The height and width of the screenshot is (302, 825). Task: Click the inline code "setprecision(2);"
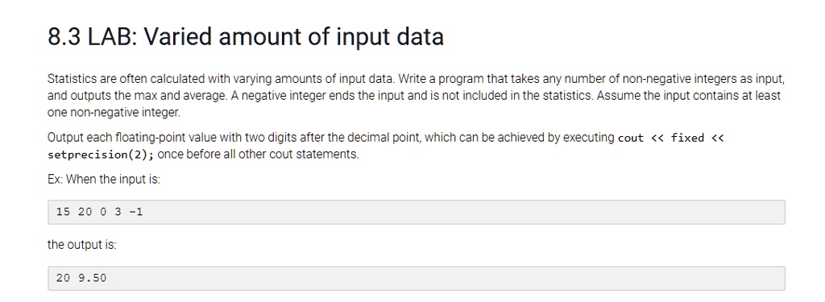tap(101, 155)
